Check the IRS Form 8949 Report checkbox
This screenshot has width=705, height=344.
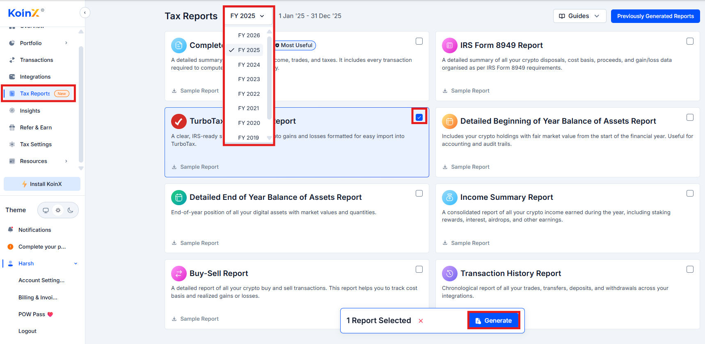coord(690,41)
